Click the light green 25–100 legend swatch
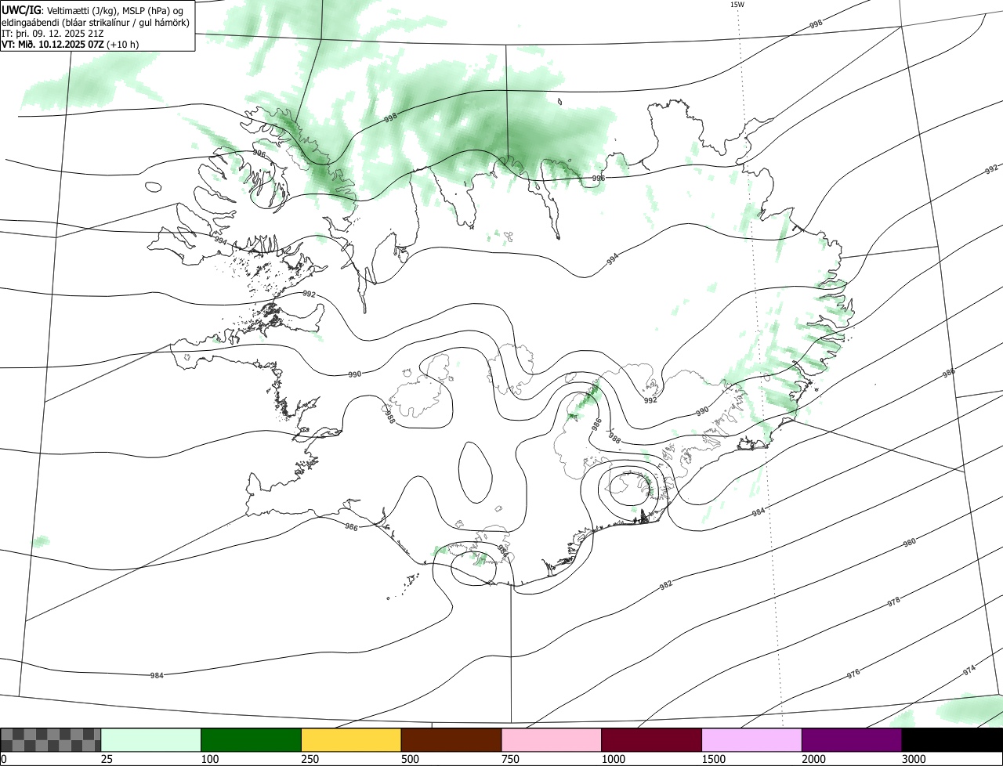1003x766 pixels. tap(151, 740)
